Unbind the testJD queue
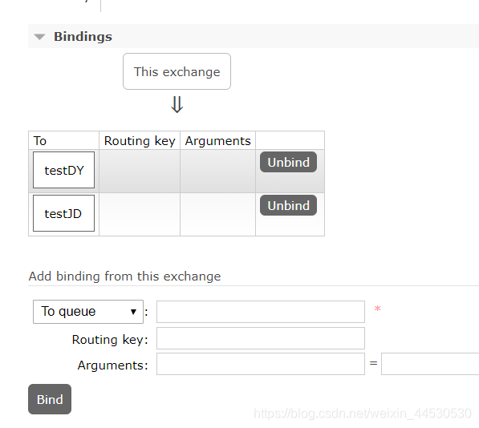This screenshot has height=428, width=479. 288,205
